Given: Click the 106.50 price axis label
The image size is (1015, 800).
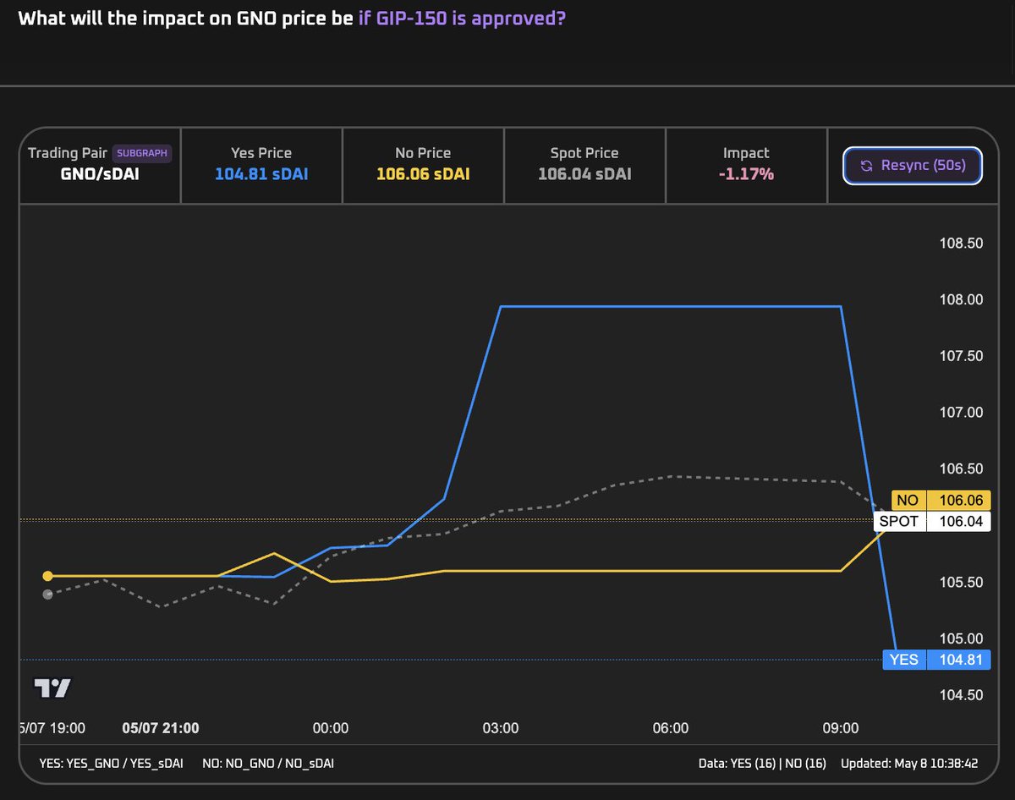Looking at the screenshot, I should (963, 469).
